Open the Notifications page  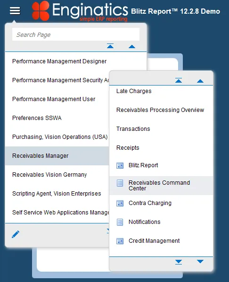pos(145,222)
